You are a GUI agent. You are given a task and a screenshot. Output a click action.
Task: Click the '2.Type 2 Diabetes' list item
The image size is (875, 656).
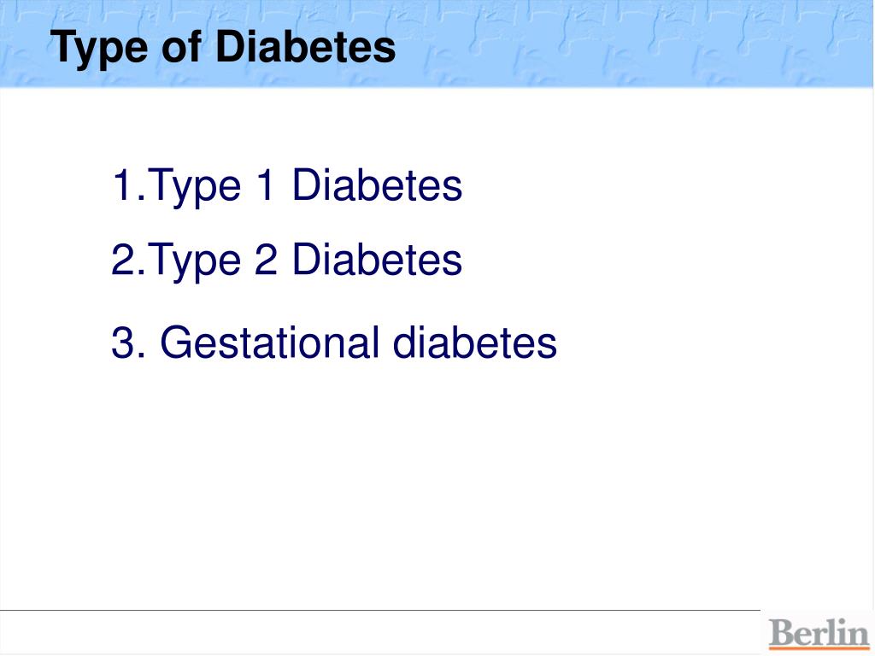pyautogui.click(x=287, y=261)
